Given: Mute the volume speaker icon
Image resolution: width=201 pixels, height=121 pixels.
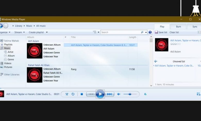Looking at the screenshot, I should 119,94.
